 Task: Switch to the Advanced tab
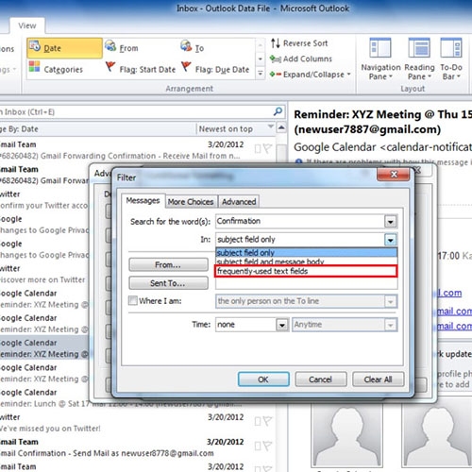point(239,202)
